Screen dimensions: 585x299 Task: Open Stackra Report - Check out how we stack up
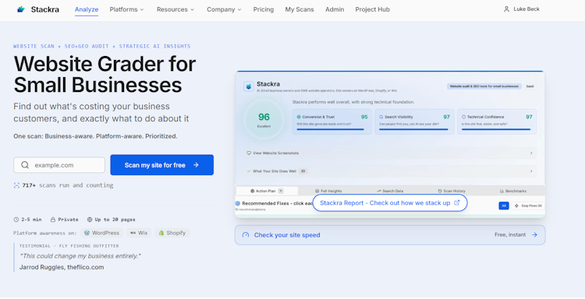[390, 203]
